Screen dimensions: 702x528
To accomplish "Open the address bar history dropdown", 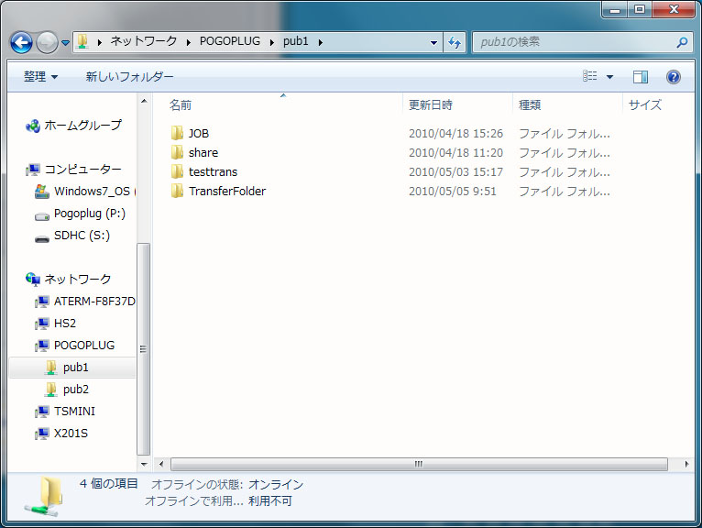I will [x=433, y=42].
